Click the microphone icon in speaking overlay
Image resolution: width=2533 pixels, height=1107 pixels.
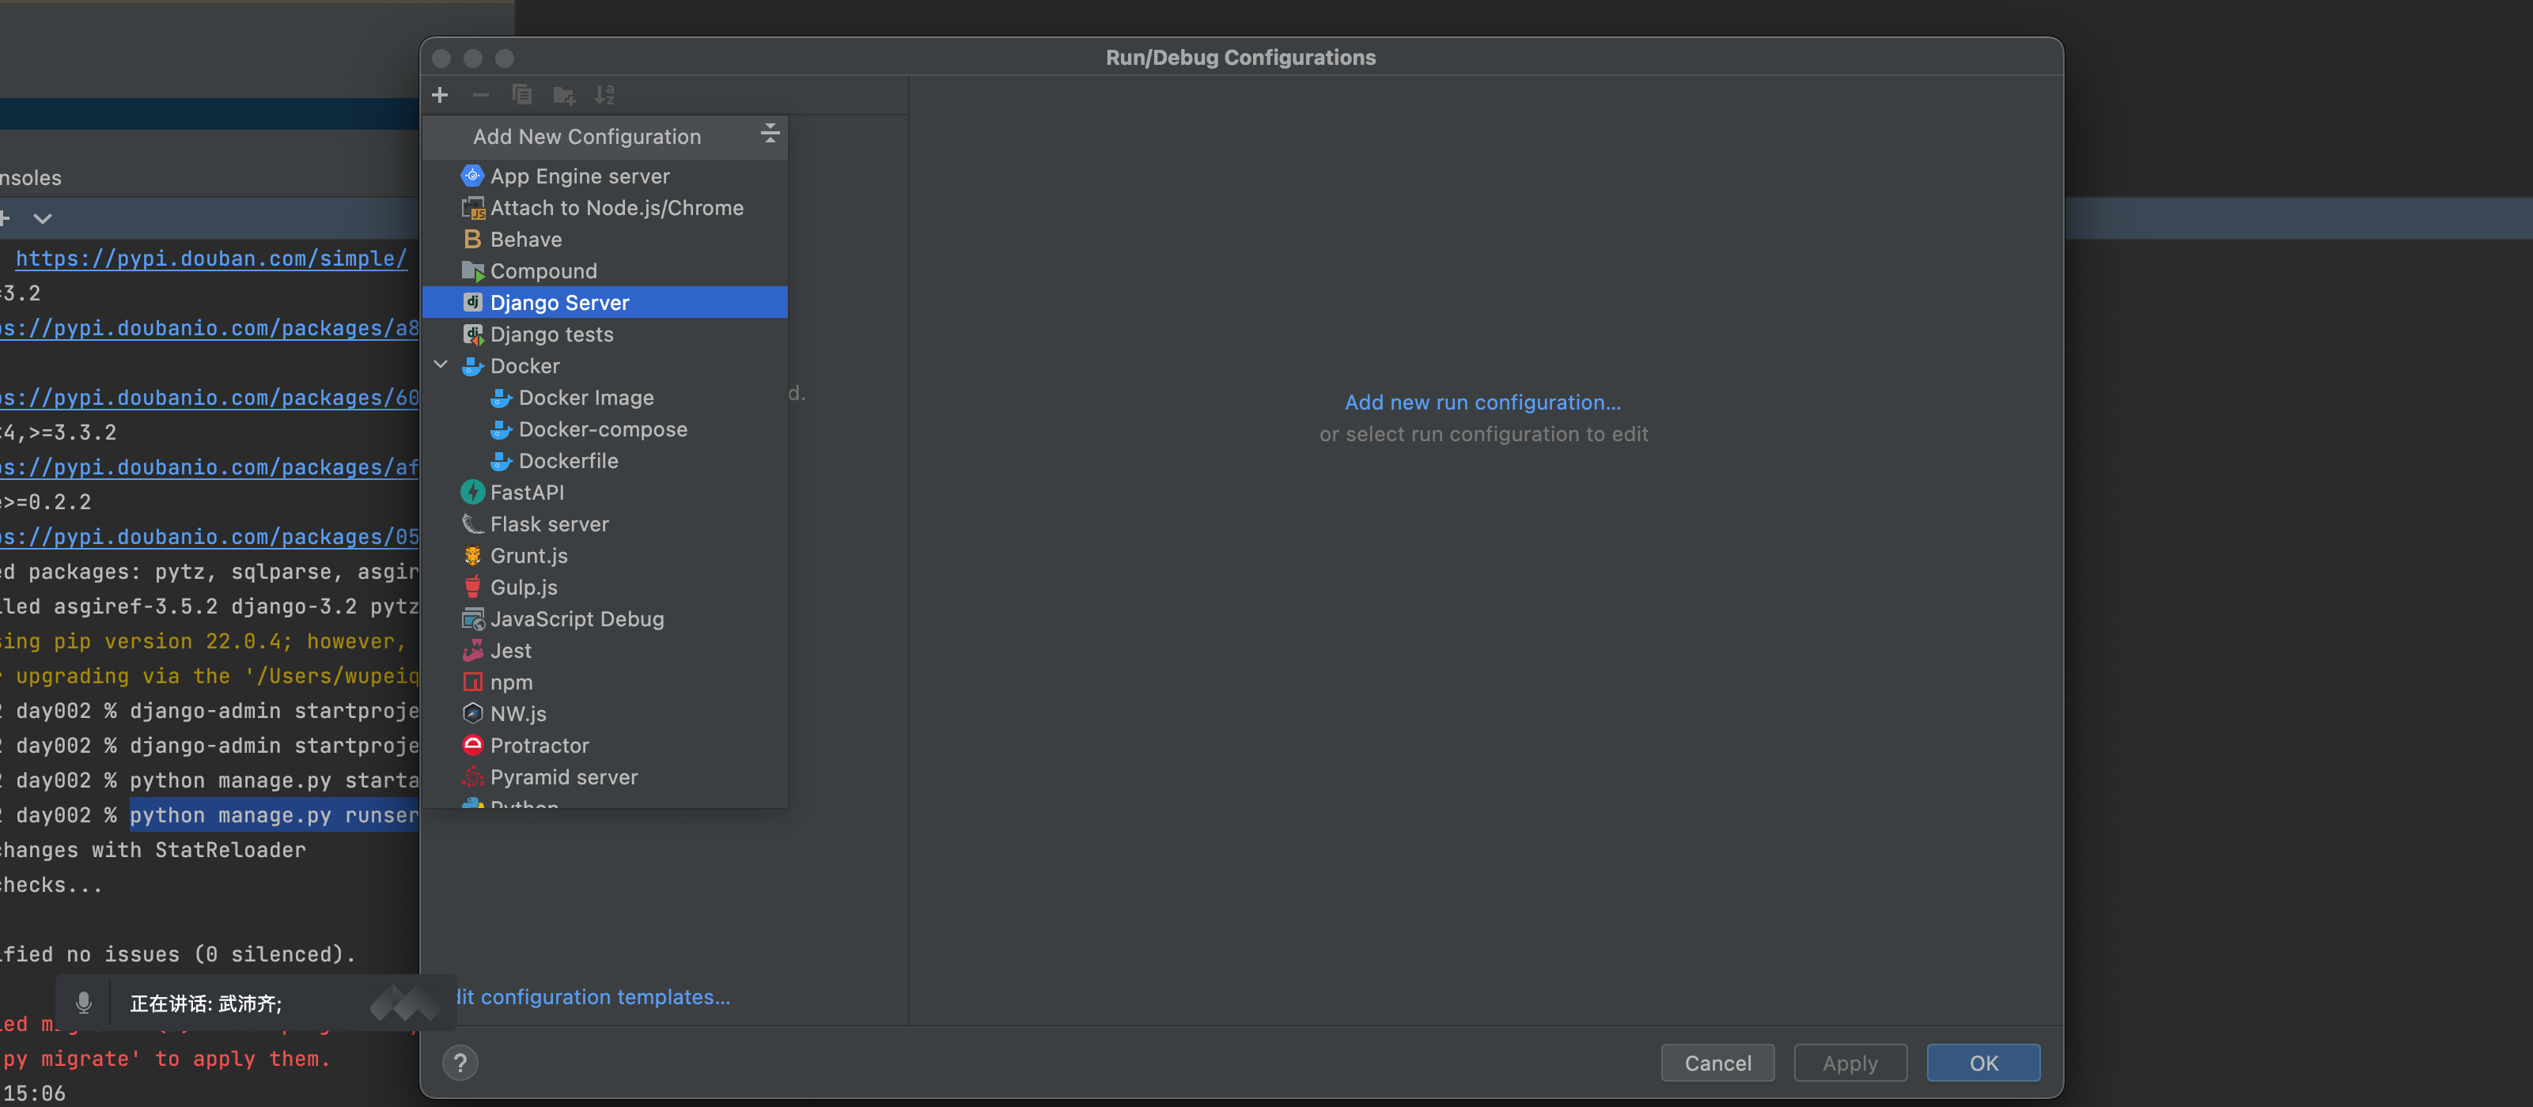(x=84, y=1003)
